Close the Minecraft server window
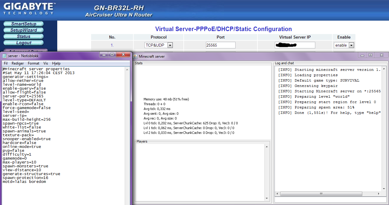The height and width of the screenshot is (205, 389). (x=382, y=55)
